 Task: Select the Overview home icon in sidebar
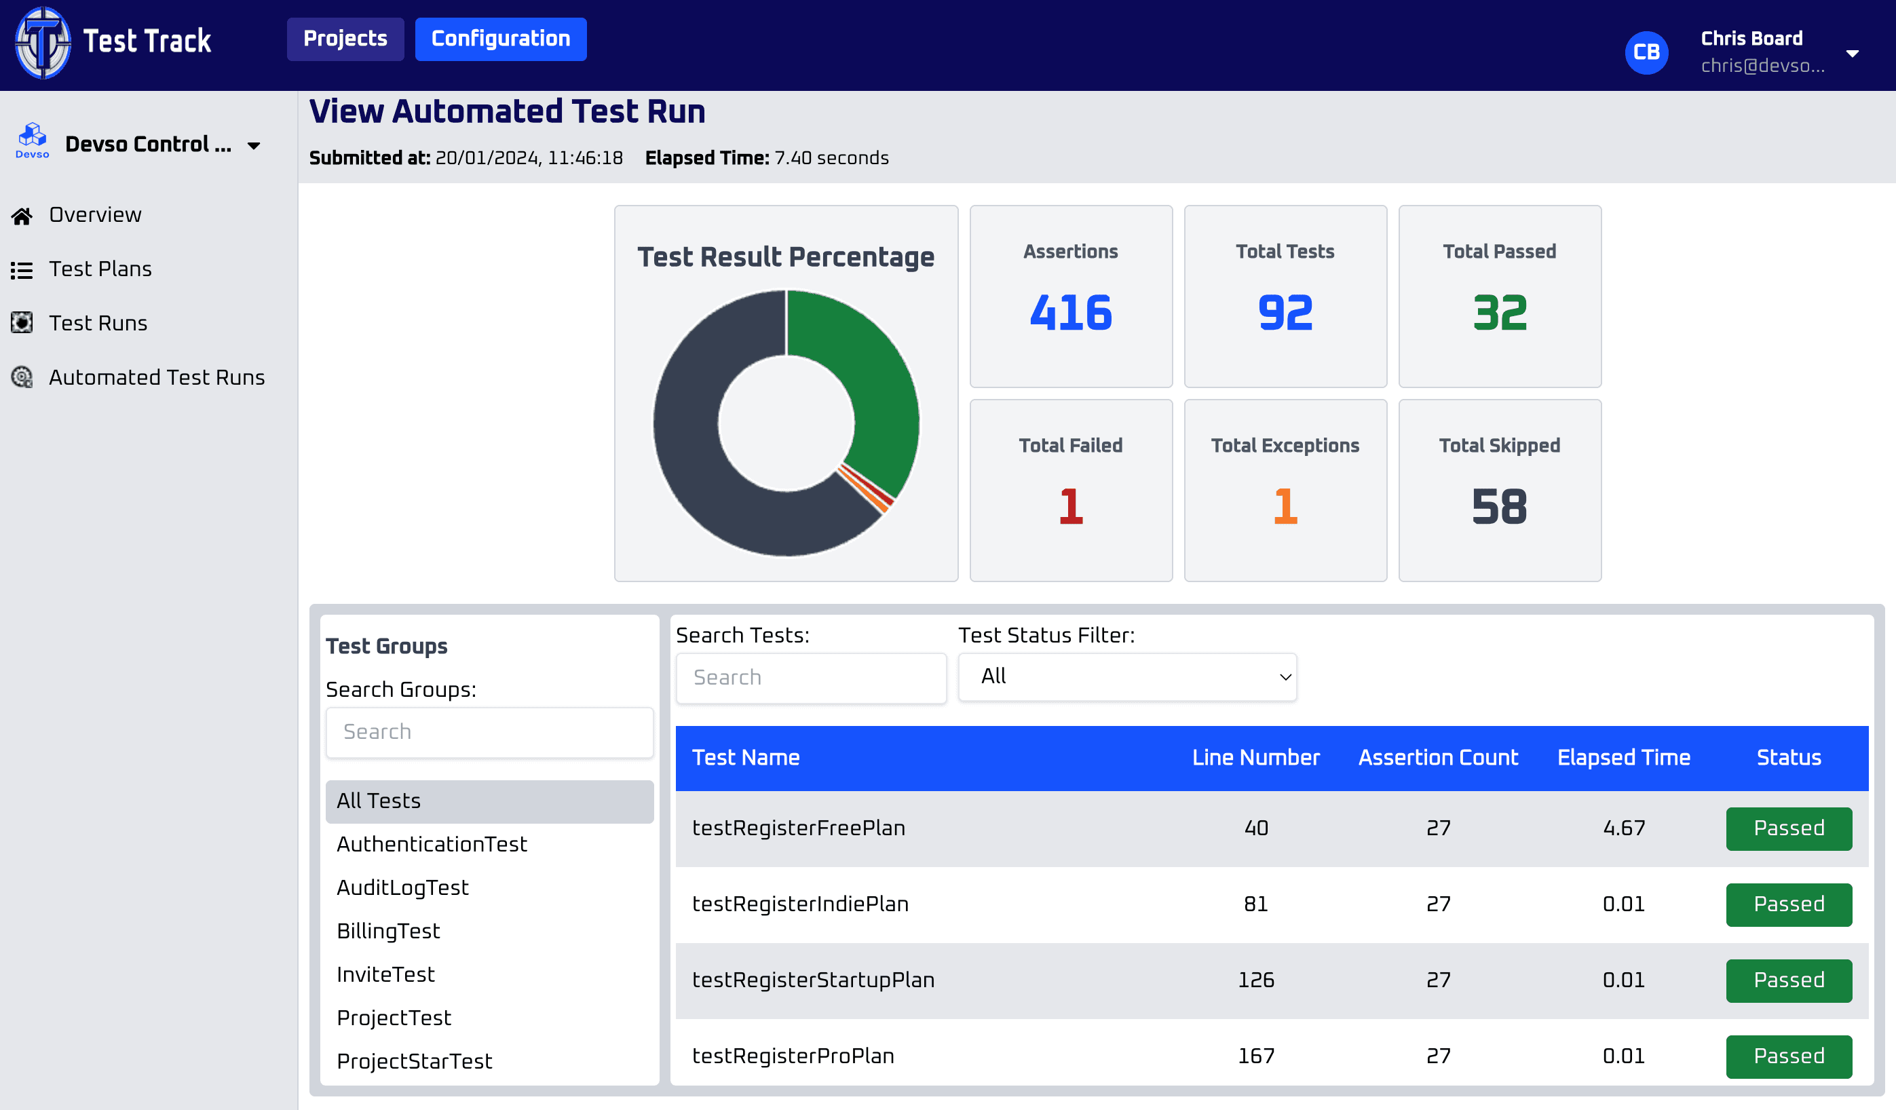click(22, 215)
